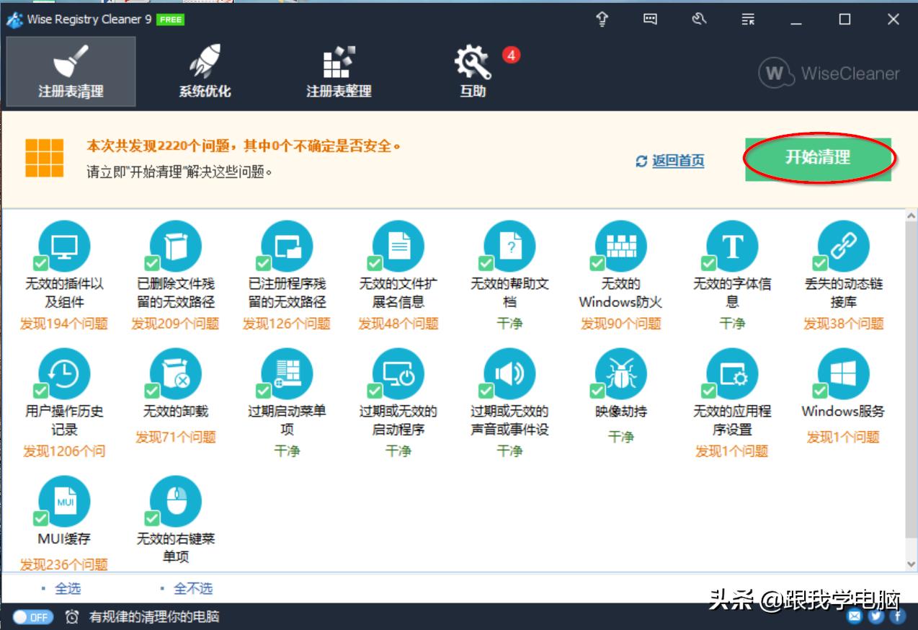Open the 映像劫持 bug scan icon
Image resolution: width=918 pixels, height=630 pixels.
[x=620, y=374]
